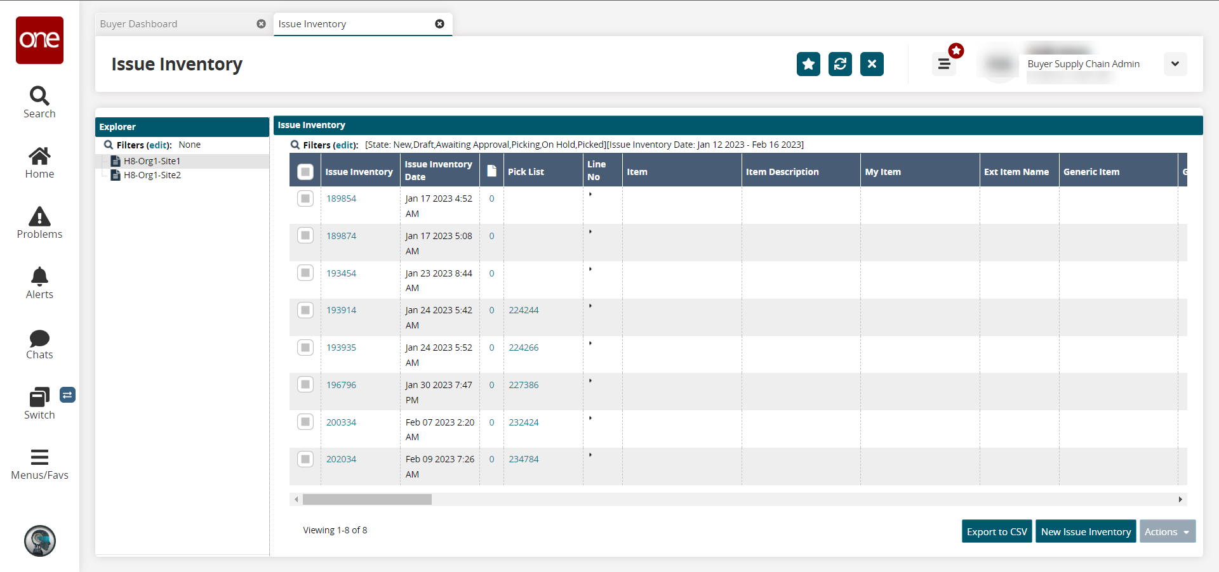Expand the line arrow for issue 202034

pos(590,455)
